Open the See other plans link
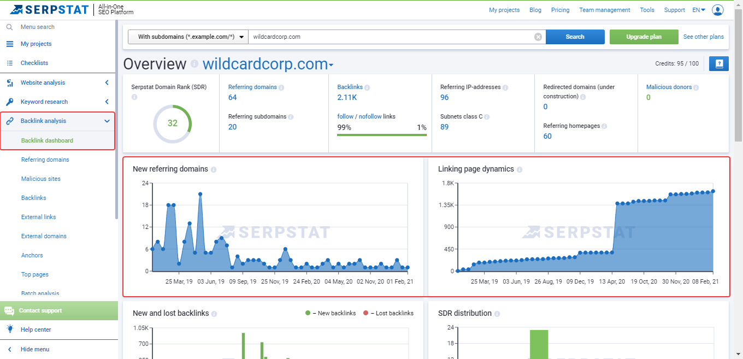Image resolution: width=743 pixels, height=359 pixels. [x=703, y=37]
